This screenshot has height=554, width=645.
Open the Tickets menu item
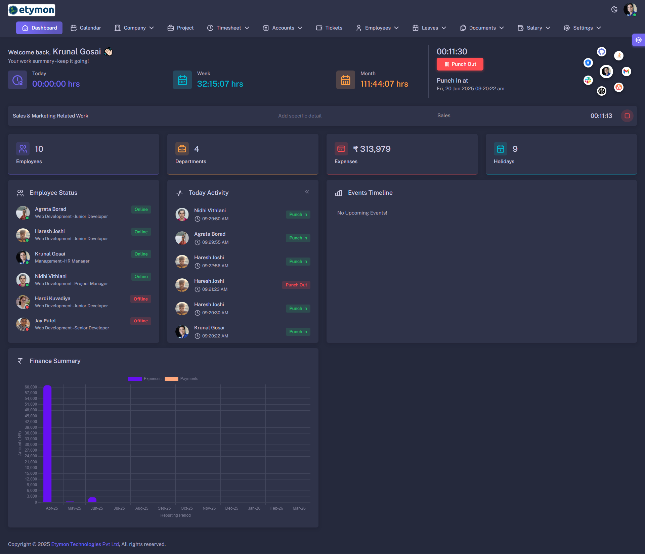[x=329, y=28]
